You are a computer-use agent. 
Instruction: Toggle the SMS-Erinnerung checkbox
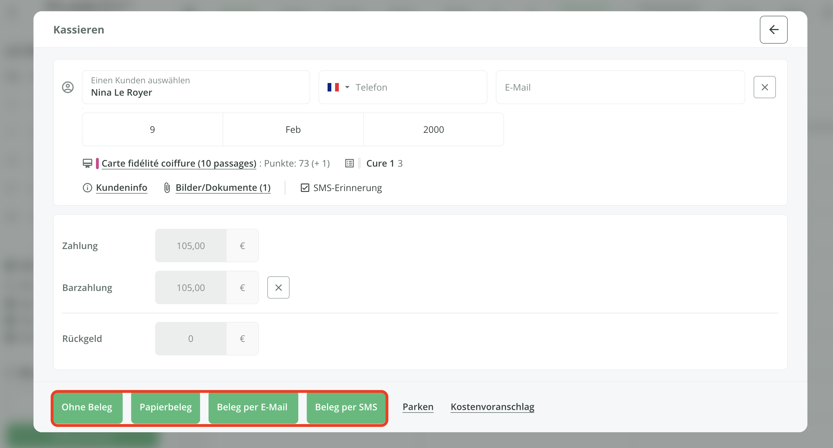pos(304,188)
